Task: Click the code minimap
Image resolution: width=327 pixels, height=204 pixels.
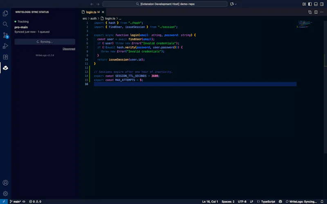Action: point(305,24)
